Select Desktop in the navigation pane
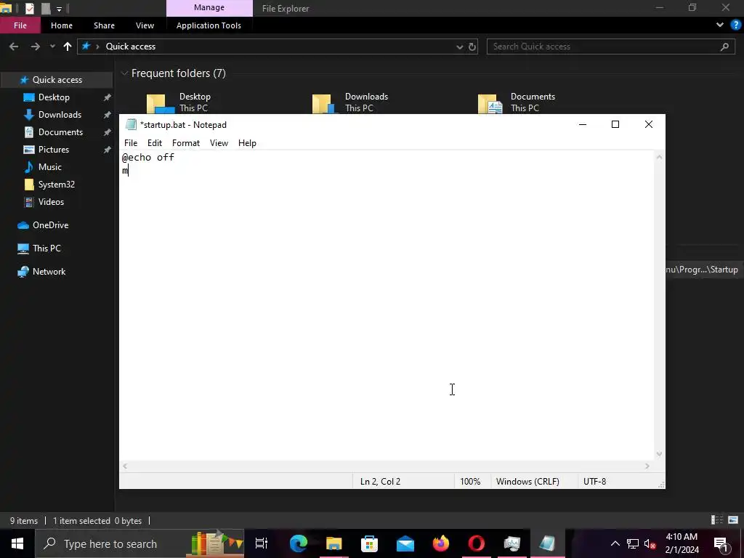 54,97
